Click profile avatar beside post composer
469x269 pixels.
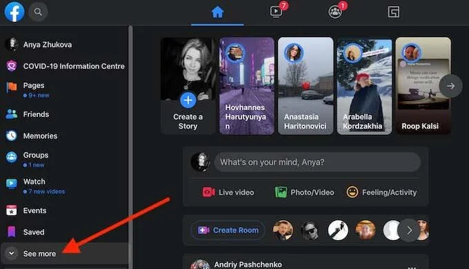pos(201,162)
